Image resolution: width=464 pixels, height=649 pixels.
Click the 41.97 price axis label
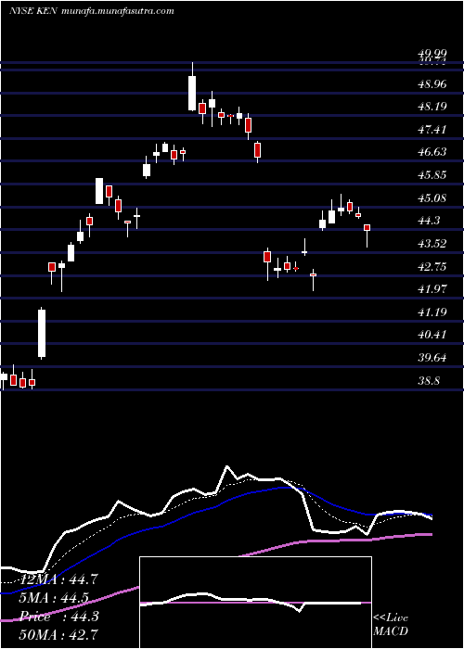pos(432,289)
